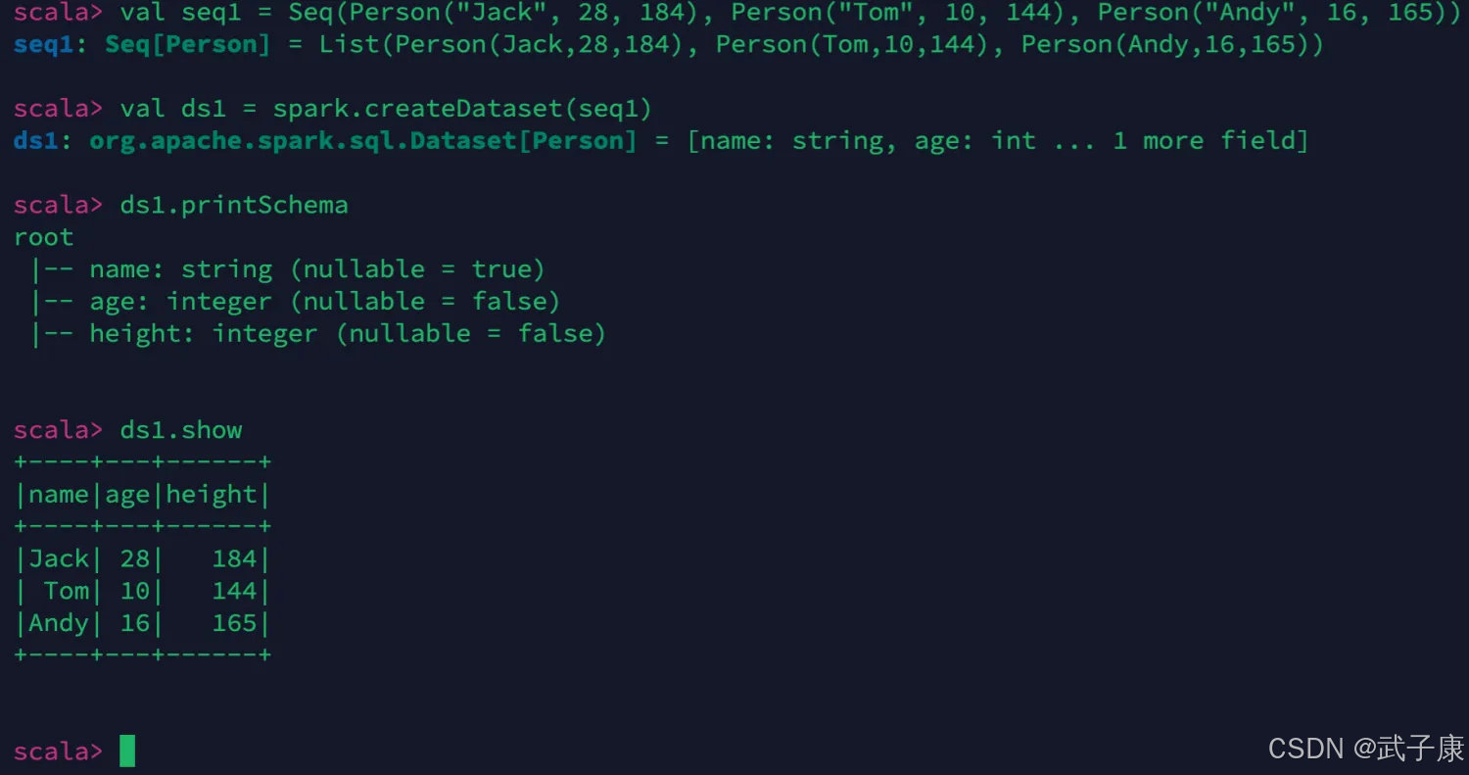This screenshot has width=1469, height=775.
Task: Click the ds1.printSchema command text
Action: point(234,205)
